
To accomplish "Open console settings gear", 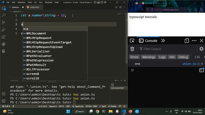I will 201,49.
